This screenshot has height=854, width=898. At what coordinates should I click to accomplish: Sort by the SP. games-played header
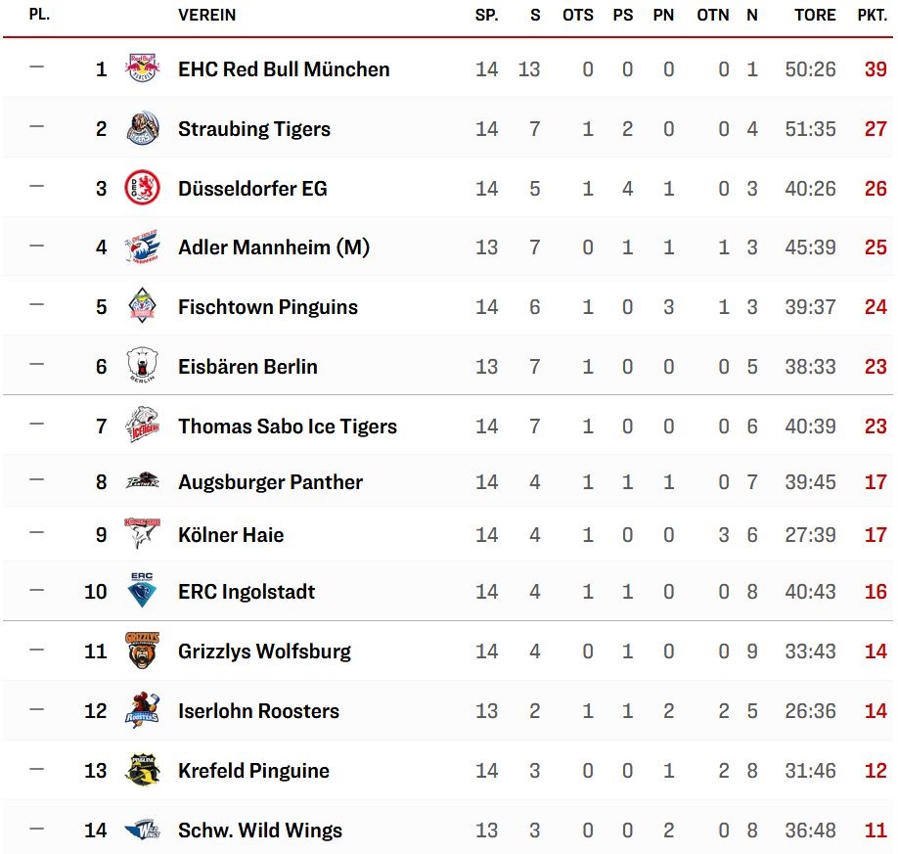(x=487, y=15)
